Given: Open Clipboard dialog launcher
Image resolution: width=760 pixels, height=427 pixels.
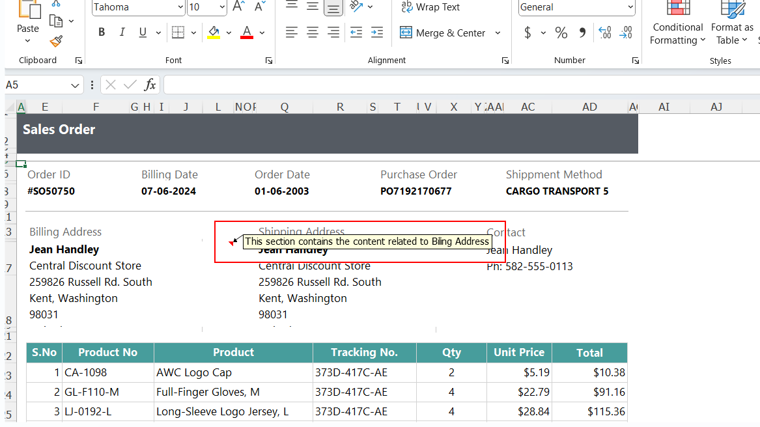Looking at the screenshot, I should pos(79,61).
